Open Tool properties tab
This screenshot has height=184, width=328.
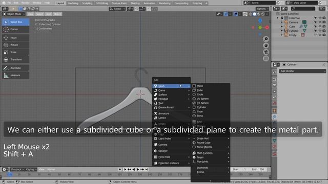point(275,72)
